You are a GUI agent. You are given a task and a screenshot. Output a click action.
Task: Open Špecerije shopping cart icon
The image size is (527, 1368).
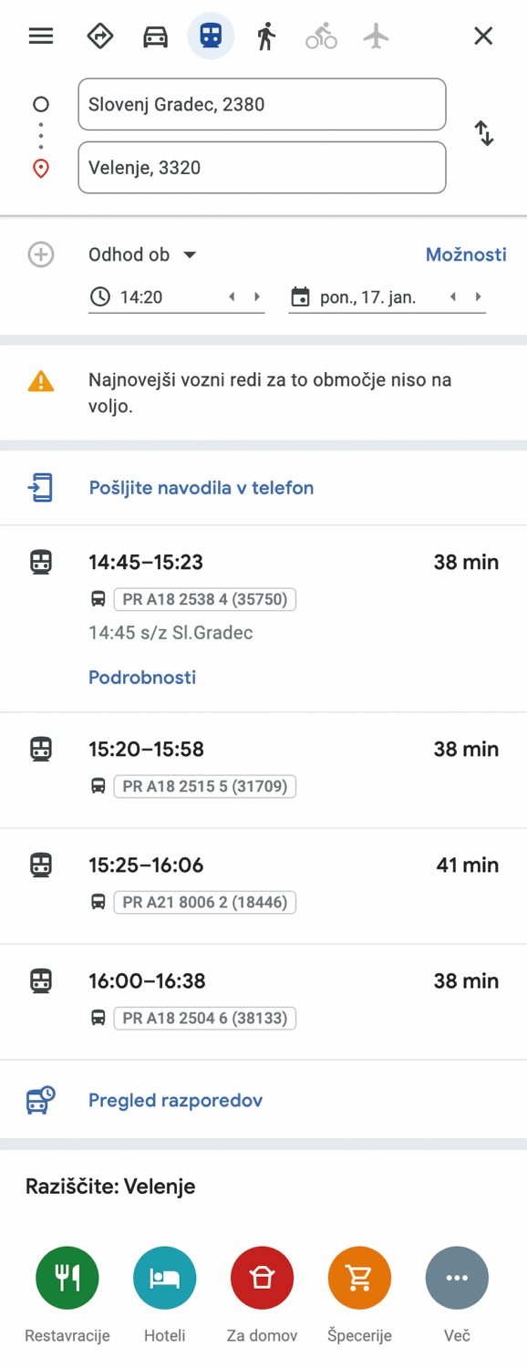359,1279
